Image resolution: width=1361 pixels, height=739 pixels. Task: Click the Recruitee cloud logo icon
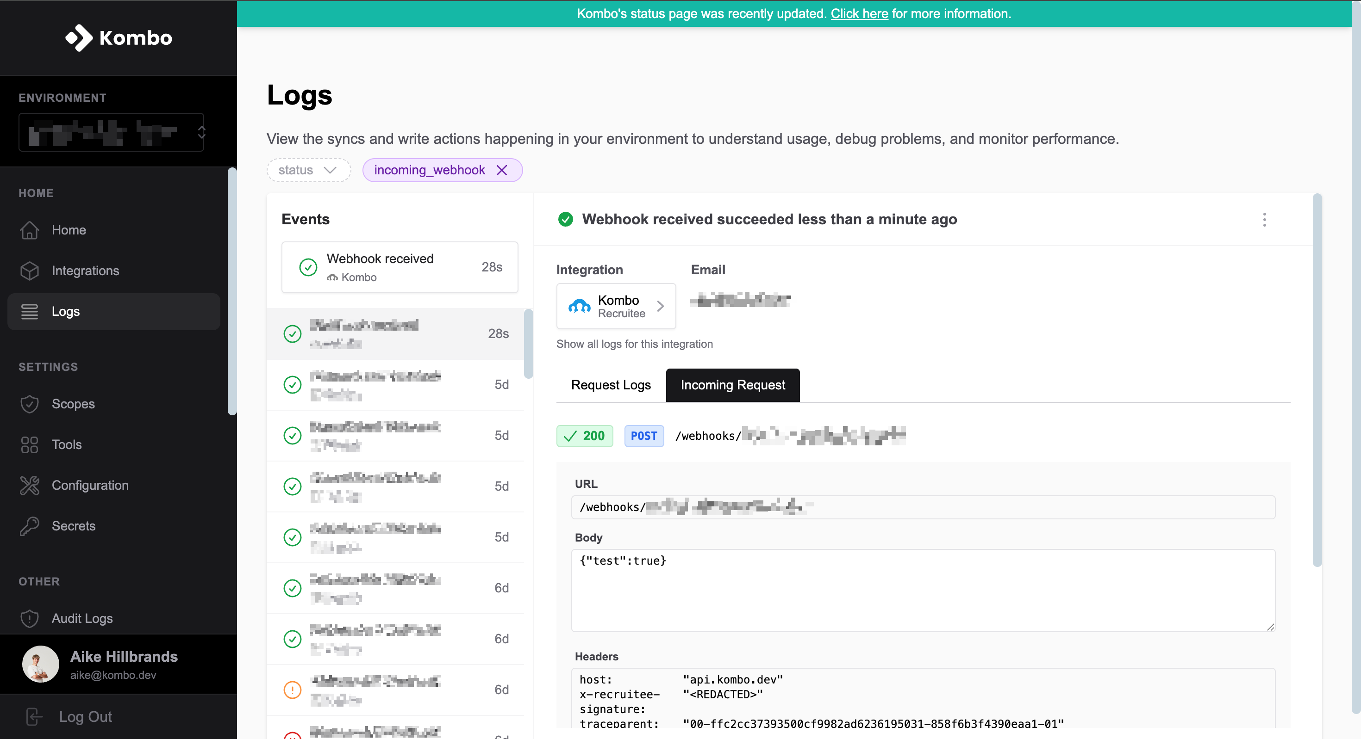[x=579, y=306]
